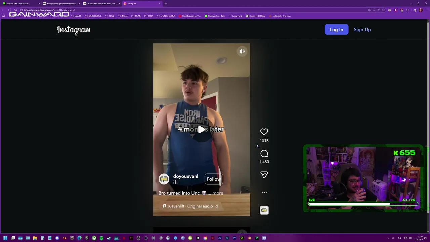Open the FFXIV bookmark folder
This screenshot has height=242, width=430.
149,16
